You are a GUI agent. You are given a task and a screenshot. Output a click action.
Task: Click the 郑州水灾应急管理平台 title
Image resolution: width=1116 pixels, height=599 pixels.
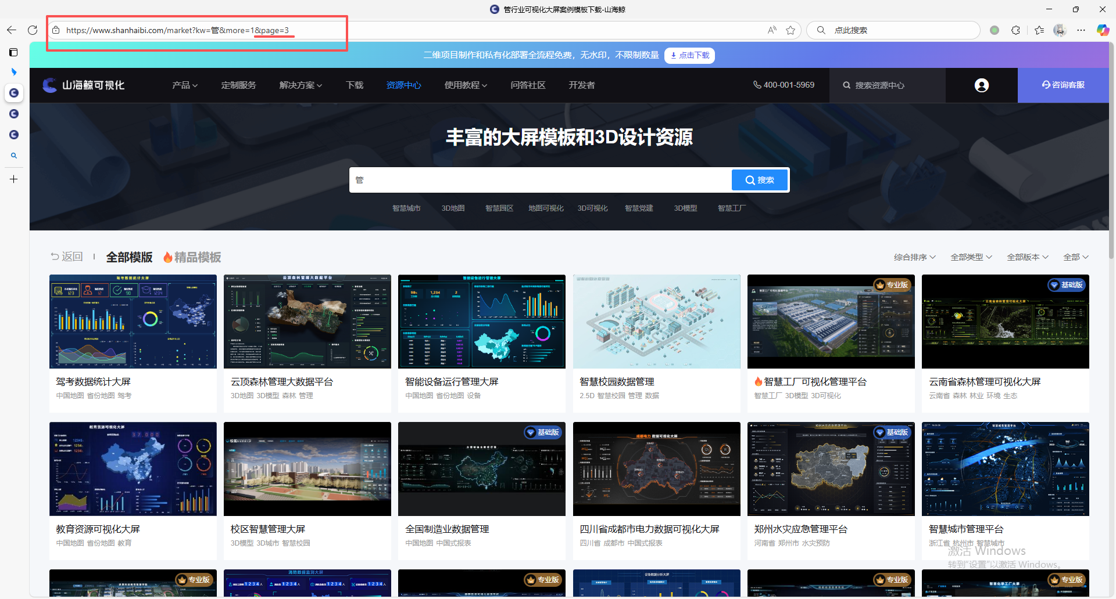pyautogui.click(x=800, y=529)
